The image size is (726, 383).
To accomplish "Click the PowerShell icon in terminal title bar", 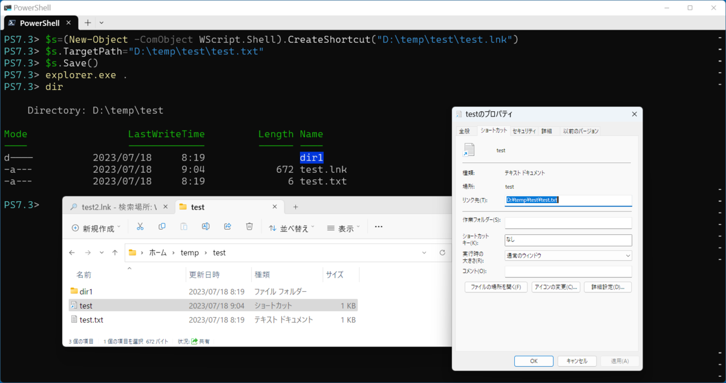I will pyautogui.click(x=7, y=7).
